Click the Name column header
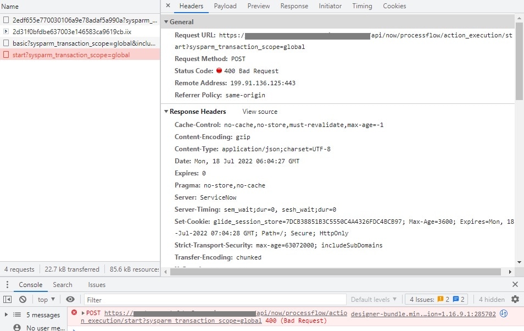 click(x=10, y=7)
